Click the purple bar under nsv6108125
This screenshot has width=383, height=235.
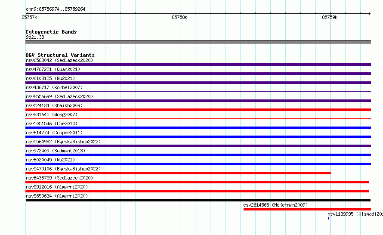198,83
